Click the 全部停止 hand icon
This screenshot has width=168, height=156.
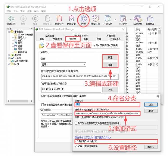(x=47, y=18)
